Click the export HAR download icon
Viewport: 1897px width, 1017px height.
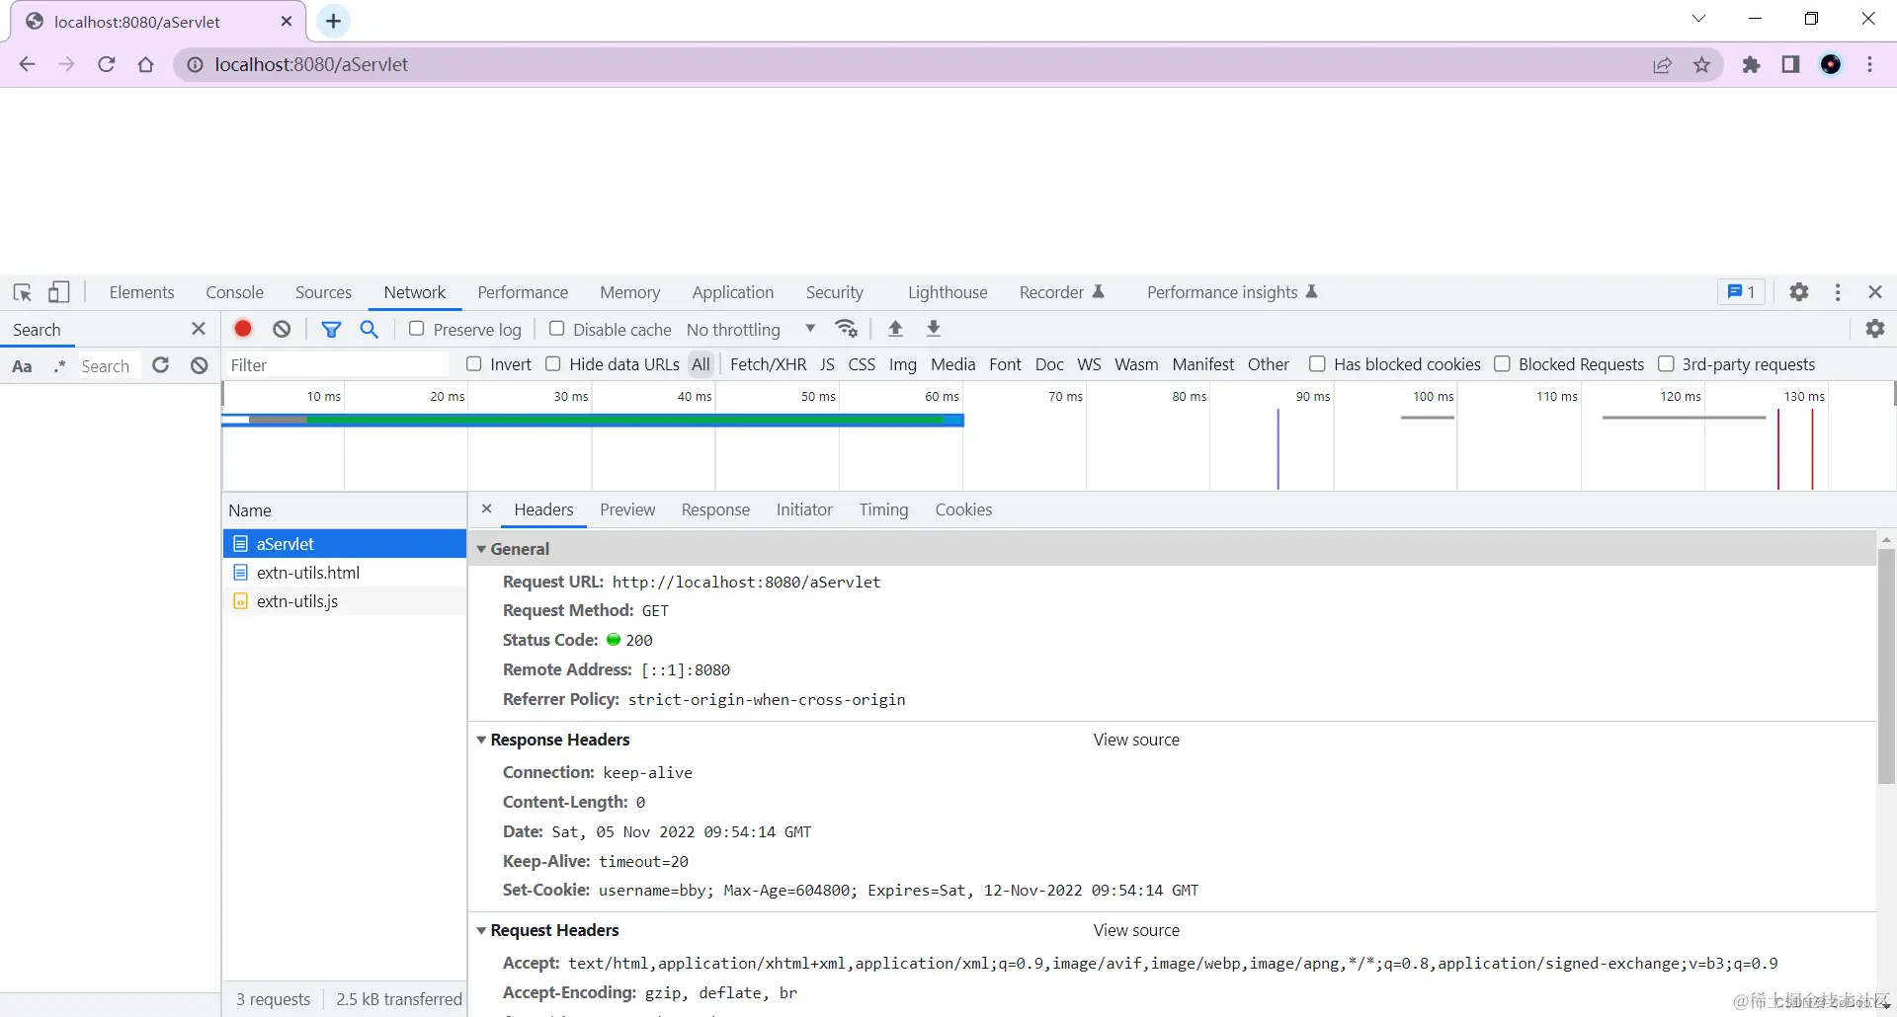click(934, 329)
